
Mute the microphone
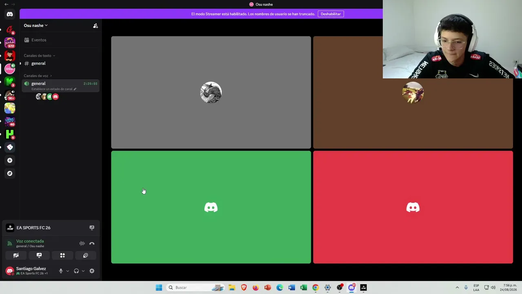61,271
